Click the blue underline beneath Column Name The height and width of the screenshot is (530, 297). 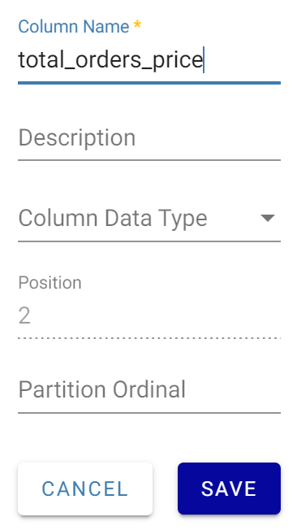(x=149, y=82)
